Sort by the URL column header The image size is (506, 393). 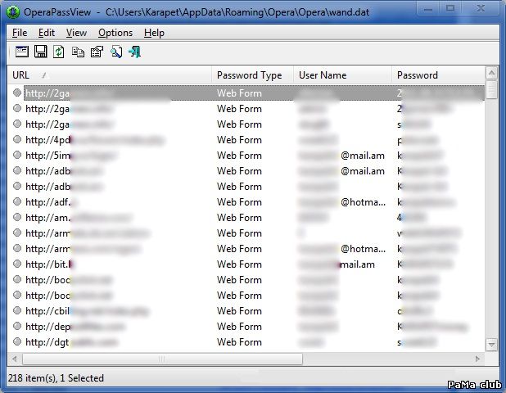coord(110,75)
